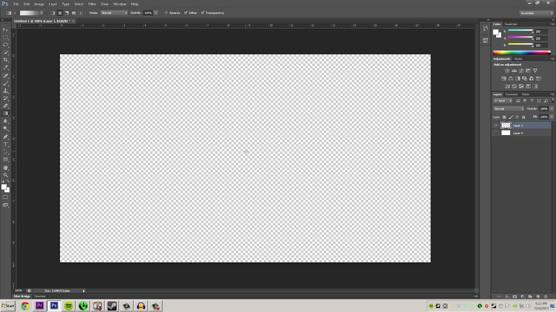Toggle Lock position
This screenshot has height=312, width=556.
tap(517, 117)
